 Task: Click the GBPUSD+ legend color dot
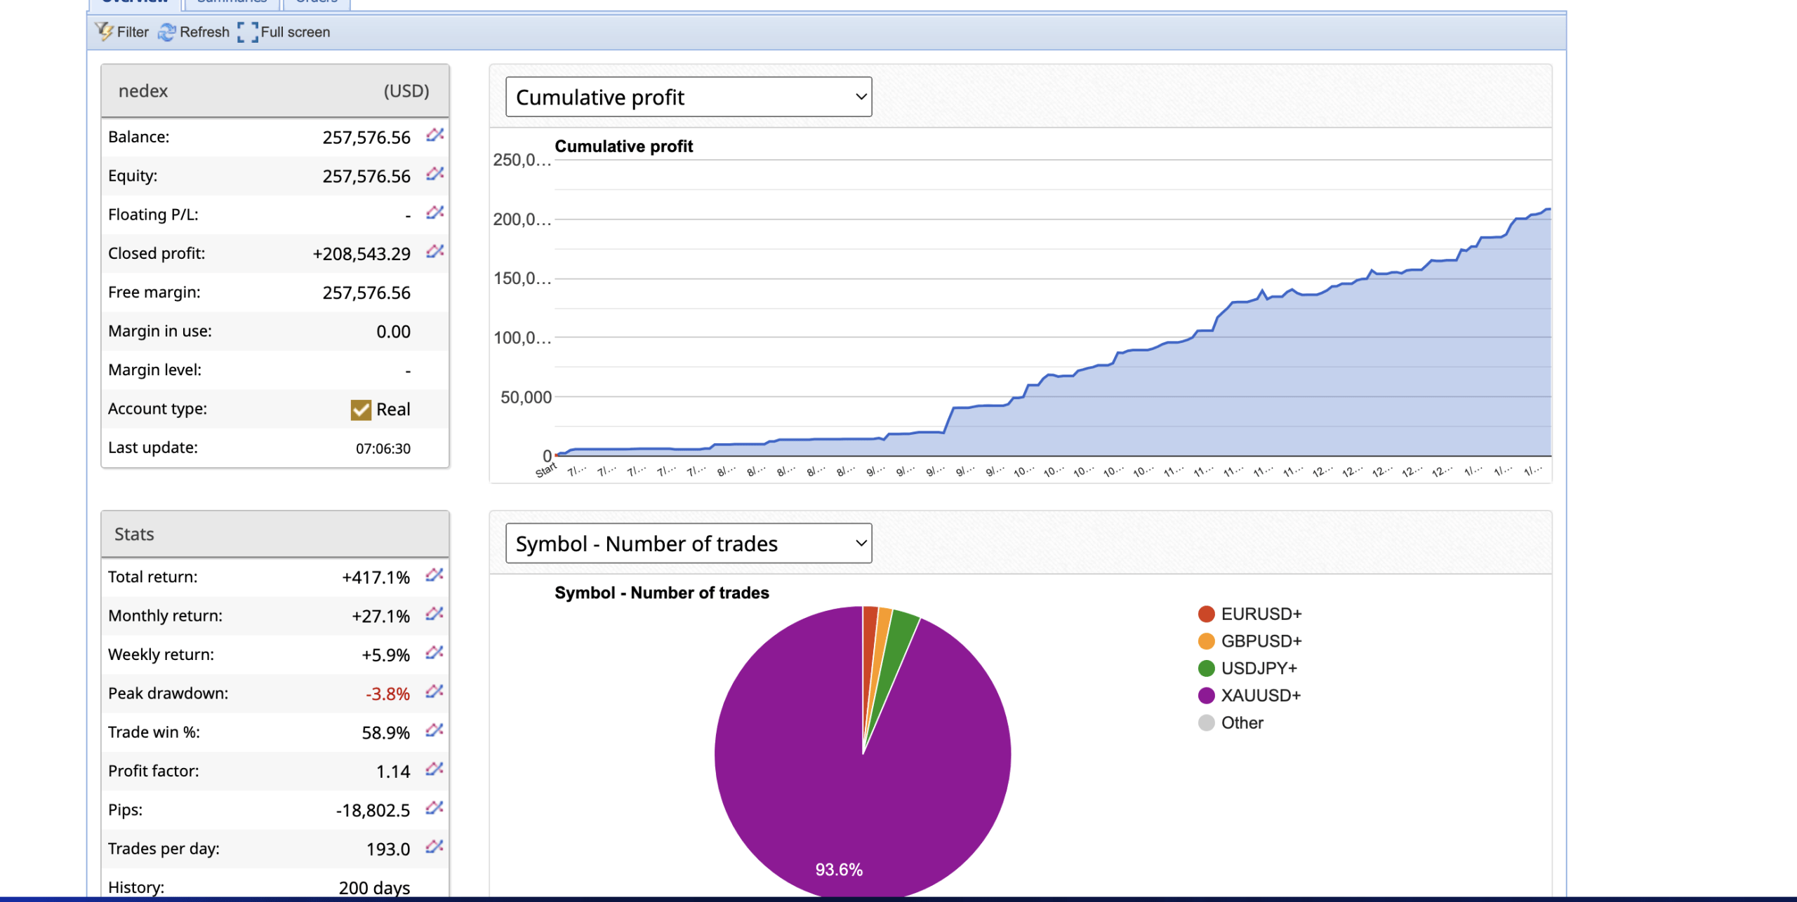click(x=1206, y=640)
